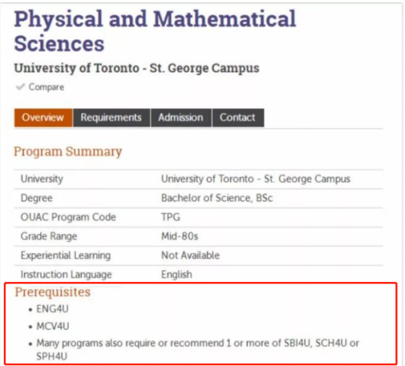Click the SBI4U, SCH4U or SPH4U note
Viewport: 405px width, 366px height.
197,349
